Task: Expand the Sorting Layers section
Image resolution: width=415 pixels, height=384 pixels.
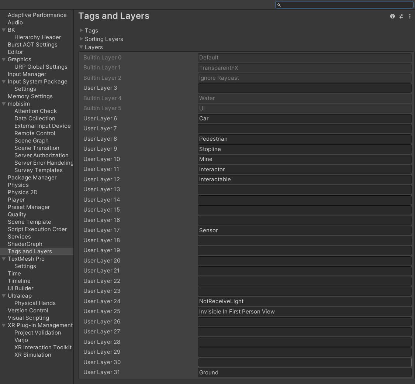Action: coord(81,39)
